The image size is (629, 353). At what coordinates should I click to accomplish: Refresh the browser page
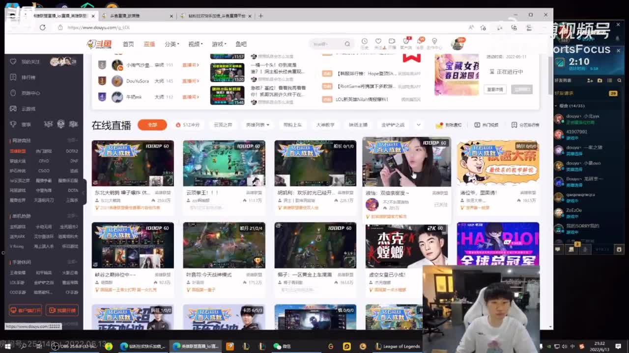tap(43, 27)
